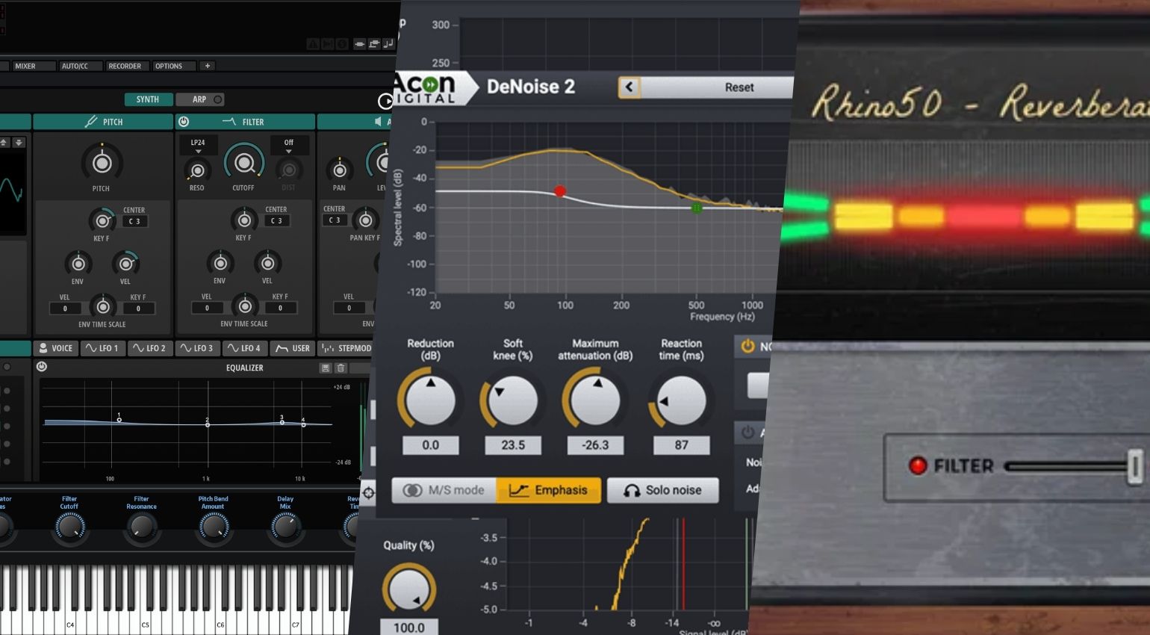Select the STEPMOD tab

tap(345, 348)
